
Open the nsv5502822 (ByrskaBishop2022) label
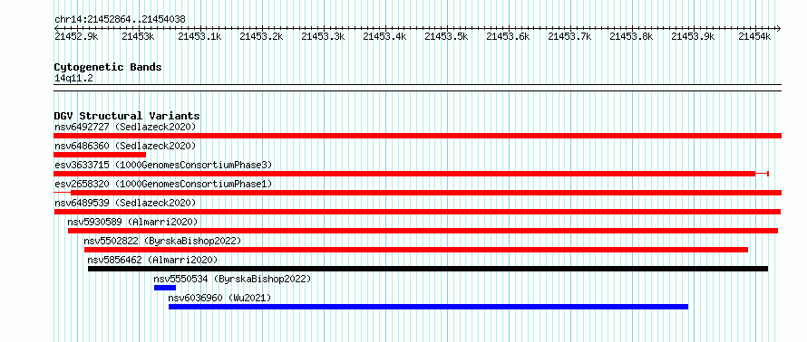[x=162, y=241]
